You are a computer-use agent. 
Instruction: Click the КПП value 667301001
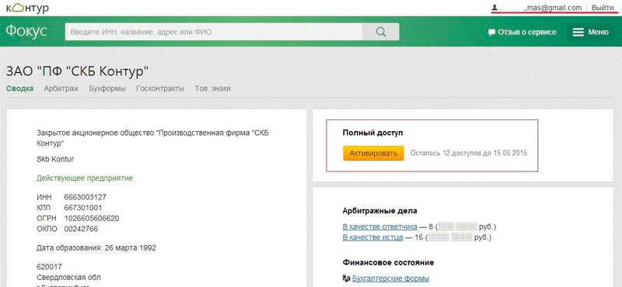[83, 208]
